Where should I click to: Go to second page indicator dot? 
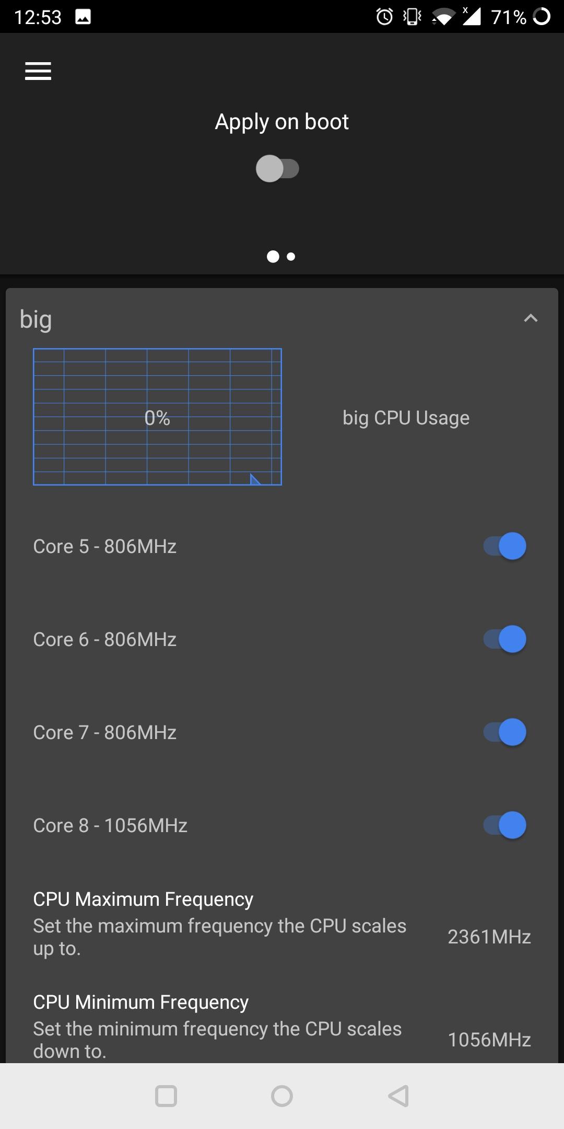[291, 257]
